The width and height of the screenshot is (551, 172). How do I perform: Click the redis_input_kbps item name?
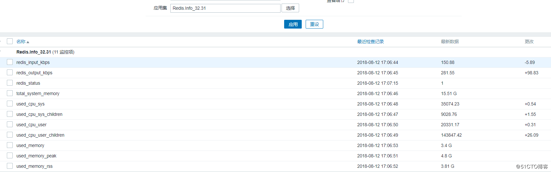[33, 62]
